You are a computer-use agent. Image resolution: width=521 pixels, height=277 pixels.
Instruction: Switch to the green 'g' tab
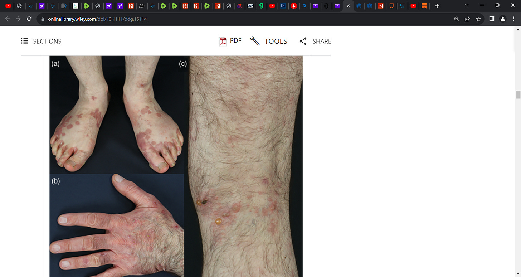[262, 6]
